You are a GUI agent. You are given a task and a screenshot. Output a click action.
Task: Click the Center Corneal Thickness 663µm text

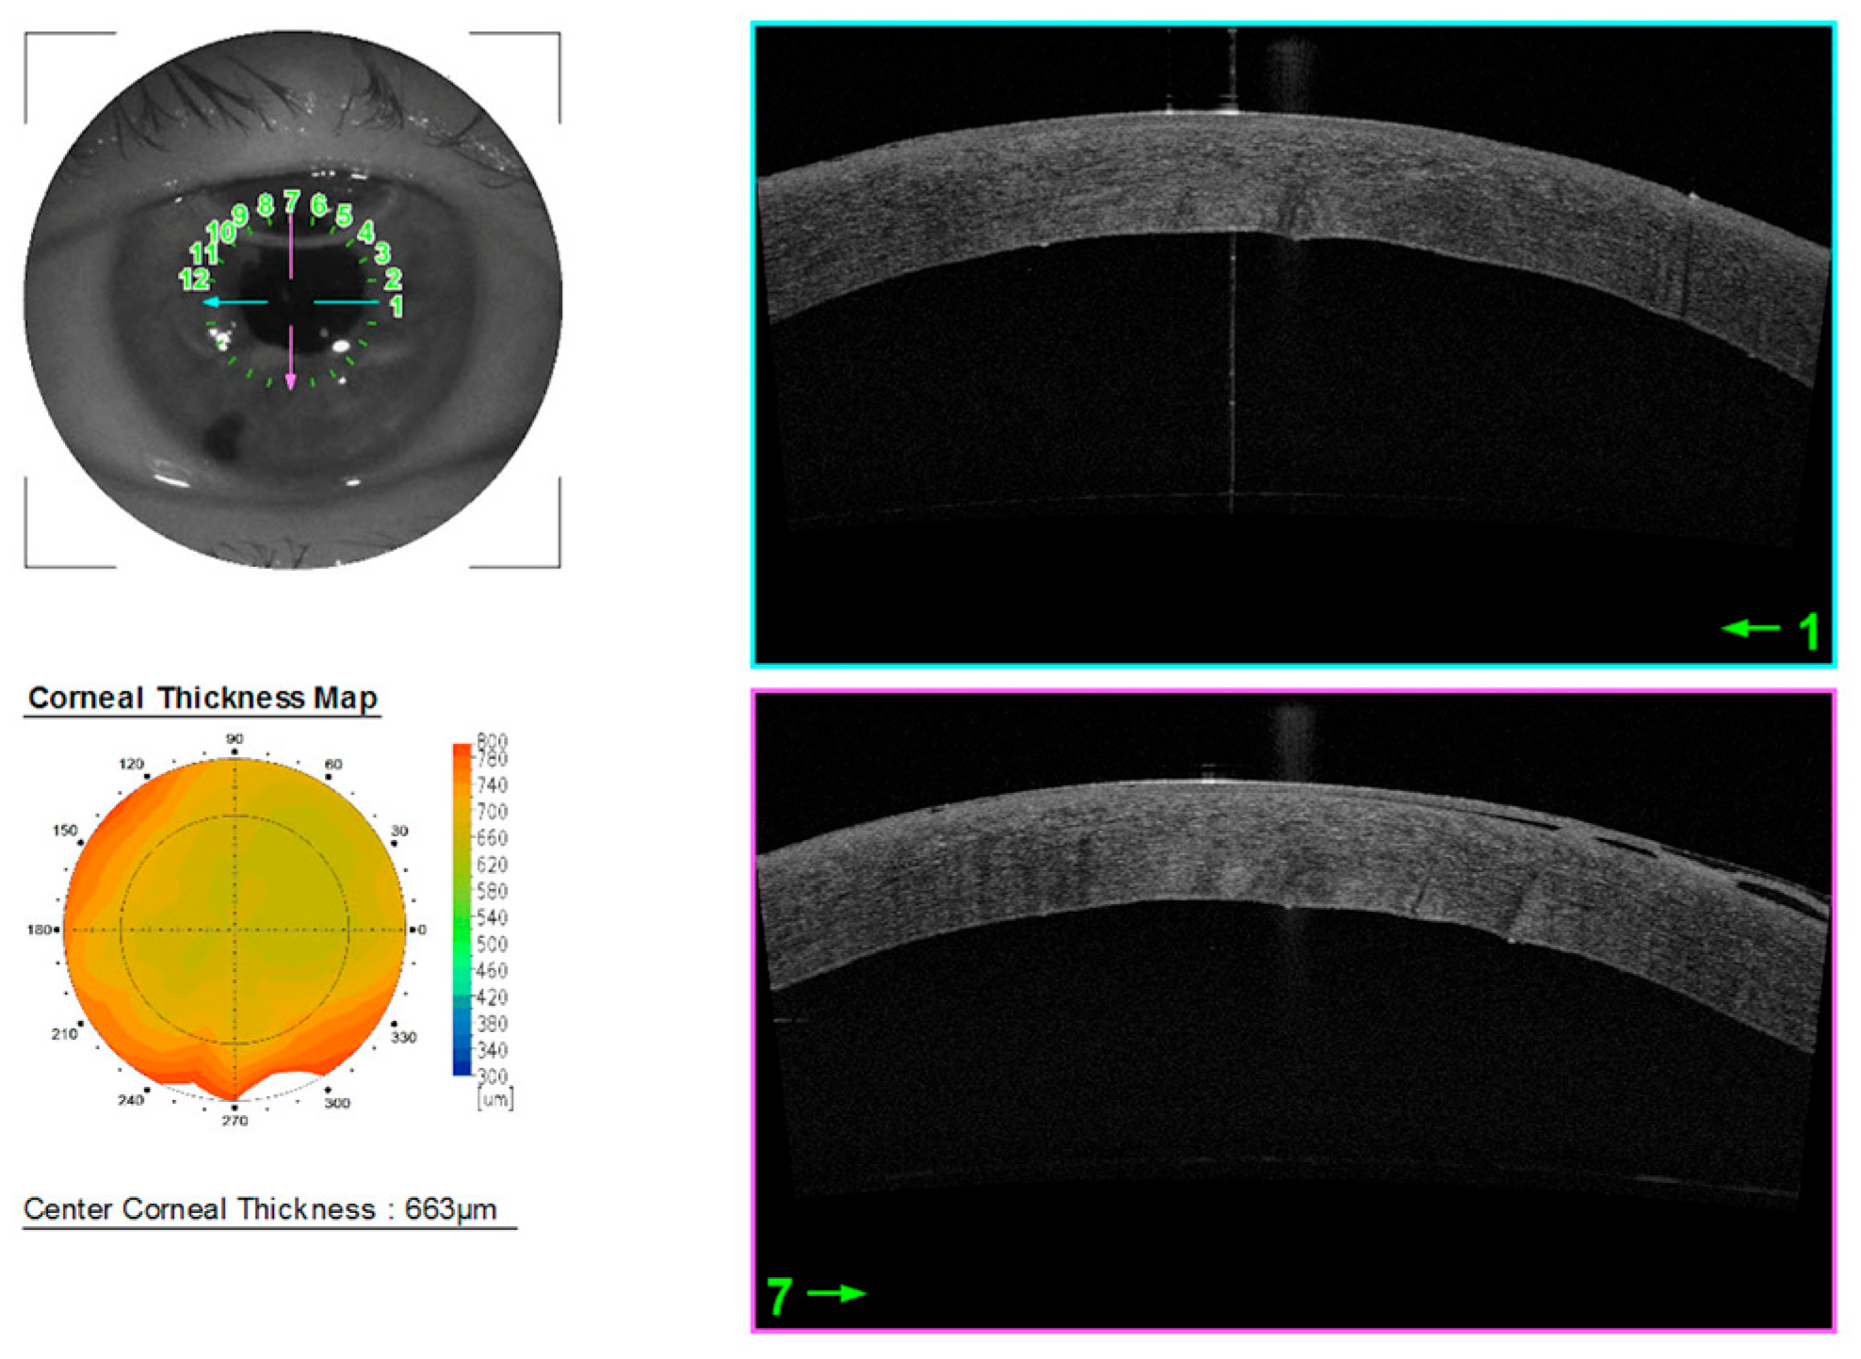pos(260,1209)
